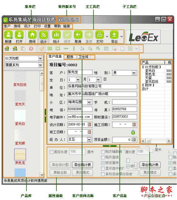Enable the 条扣自由 checkbox
177x200 pixels.
(x=103, y=174)
